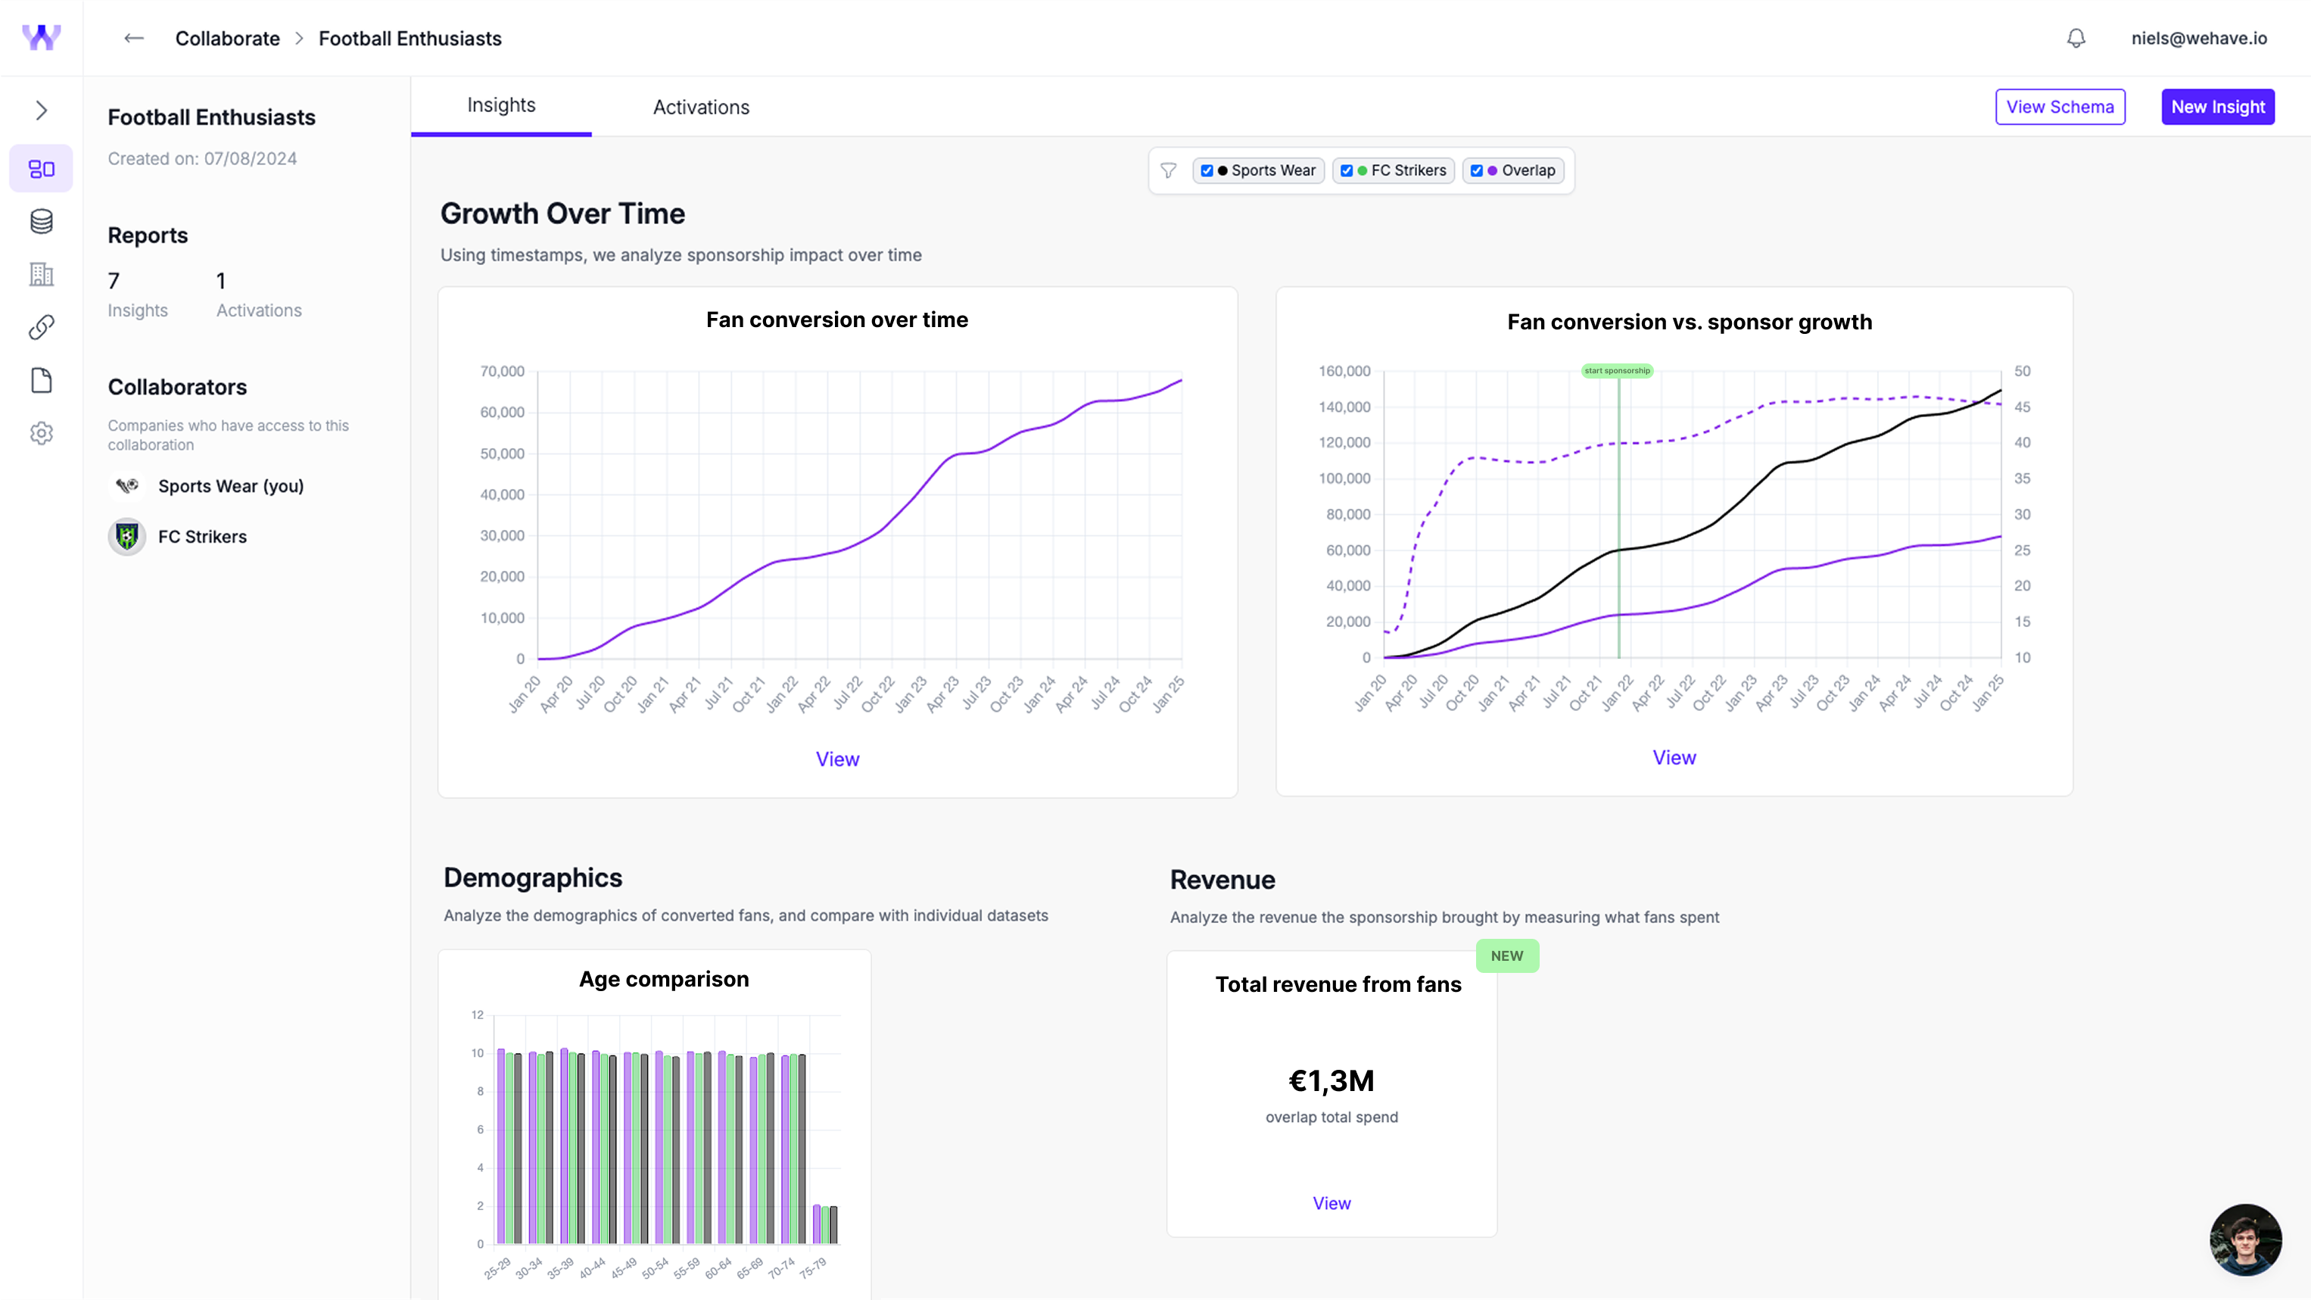Open the filter funnel icon above charts
This screenshot has width=2311, height=1300.
1168,170
